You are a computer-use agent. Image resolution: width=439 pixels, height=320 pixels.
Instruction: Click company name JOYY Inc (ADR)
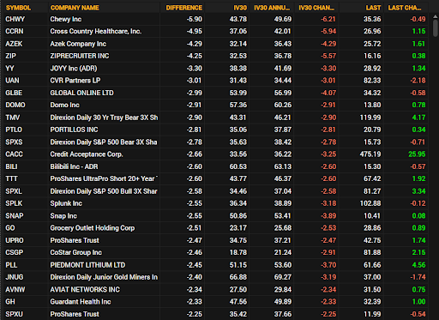(74, 69)
